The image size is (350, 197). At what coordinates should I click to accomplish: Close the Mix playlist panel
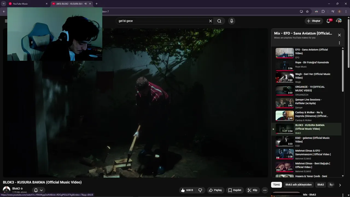339,35
